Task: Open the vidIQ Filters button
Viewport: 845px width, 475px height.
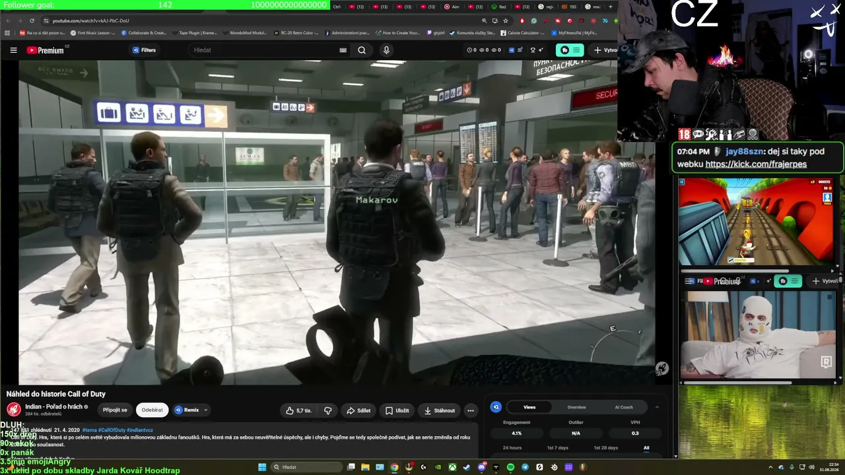Action: [x=145, y=50]
